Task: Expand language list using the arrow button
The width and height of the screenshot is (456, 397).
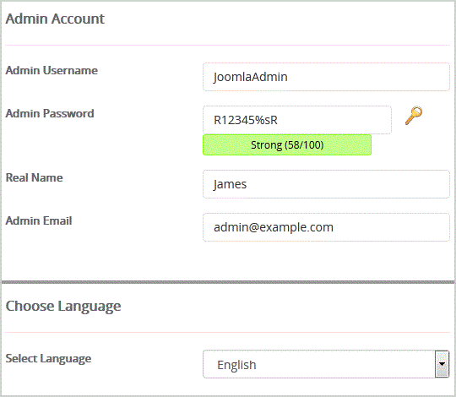Action: pos(442,364)
